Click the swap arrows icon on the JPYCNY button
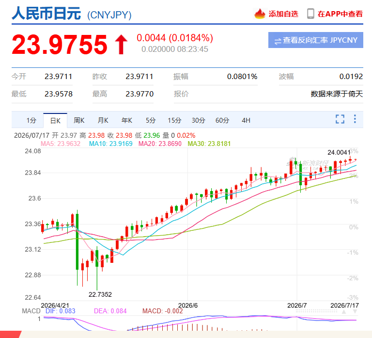 pos(278,41)
